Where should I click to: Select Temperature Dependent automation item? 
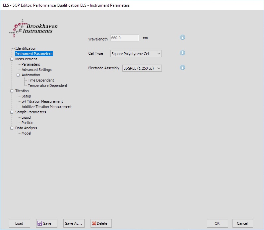click(x=47, y=86)
